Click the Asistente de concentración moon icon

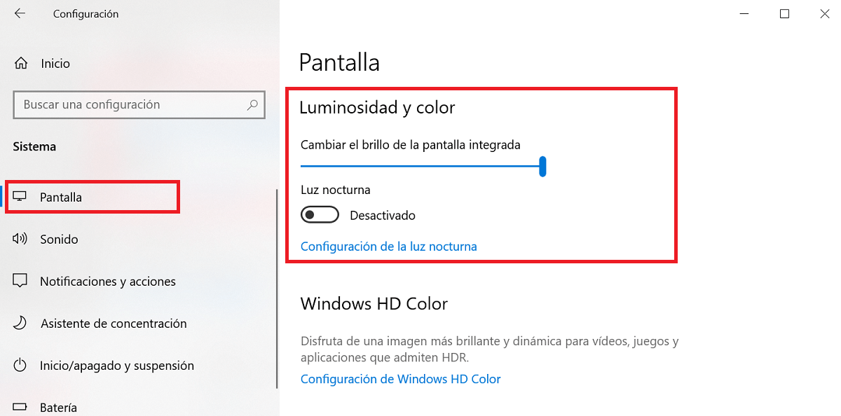coord(20,323)
